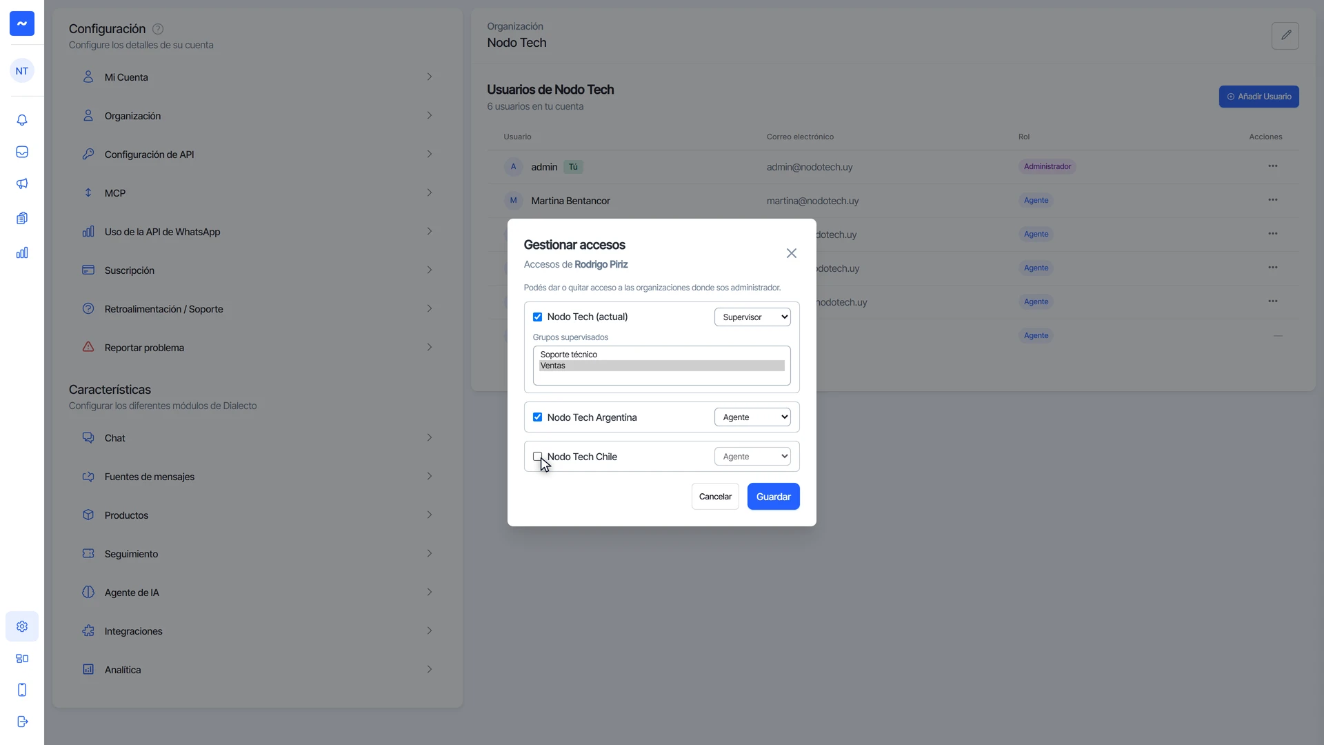
Task: Click the Guardar button
Action: (773, 497)
